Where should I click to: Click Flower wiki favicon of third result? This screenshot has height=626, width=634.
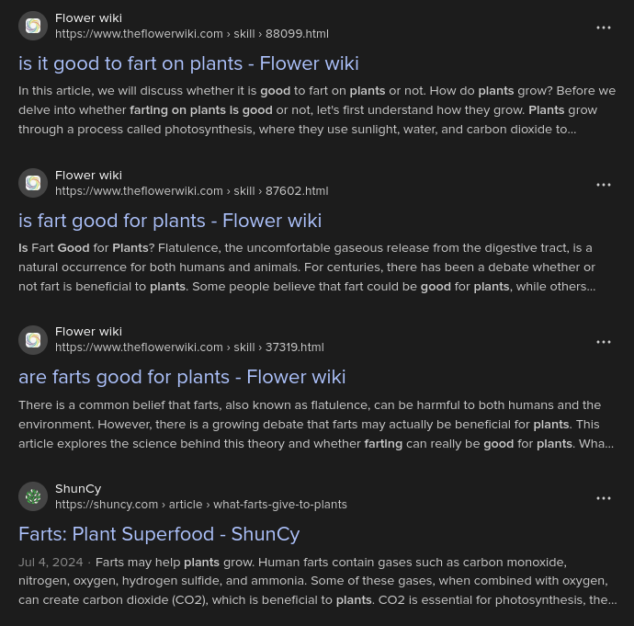(33, 340)
